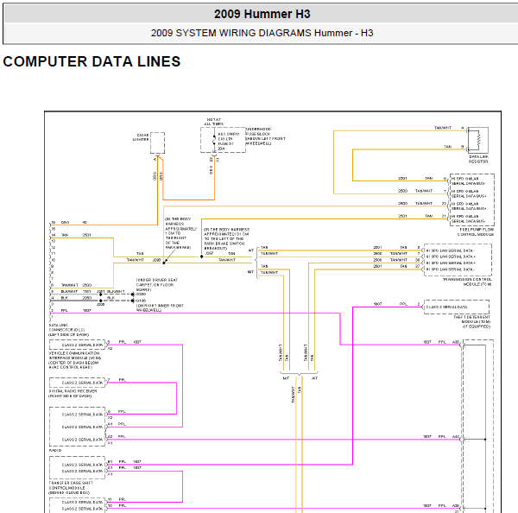Click the 'A/T' brace label near J297
Image resolution: width=518 pixels, height=513 pixels.
coord(251,250)
